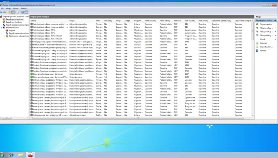Click the Nowa reguła icon in Akcje
This screenshot has height=158, width=278.
257,24
